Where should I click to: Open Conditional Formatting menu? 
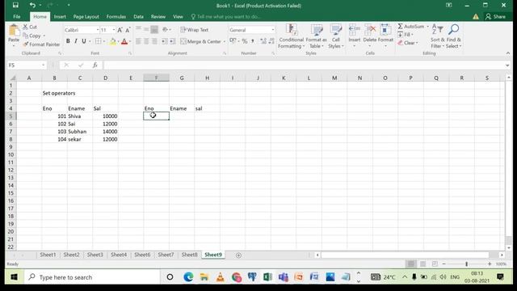[x=291, y=36]
